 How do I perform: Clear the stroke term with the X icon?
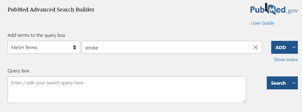point(256,47)
